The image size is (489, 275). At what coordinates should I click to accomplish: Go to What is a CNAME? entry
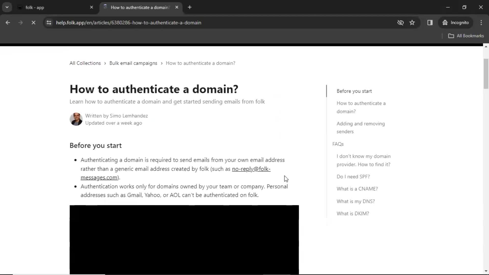pyautogui.click(x=357, y=189)
